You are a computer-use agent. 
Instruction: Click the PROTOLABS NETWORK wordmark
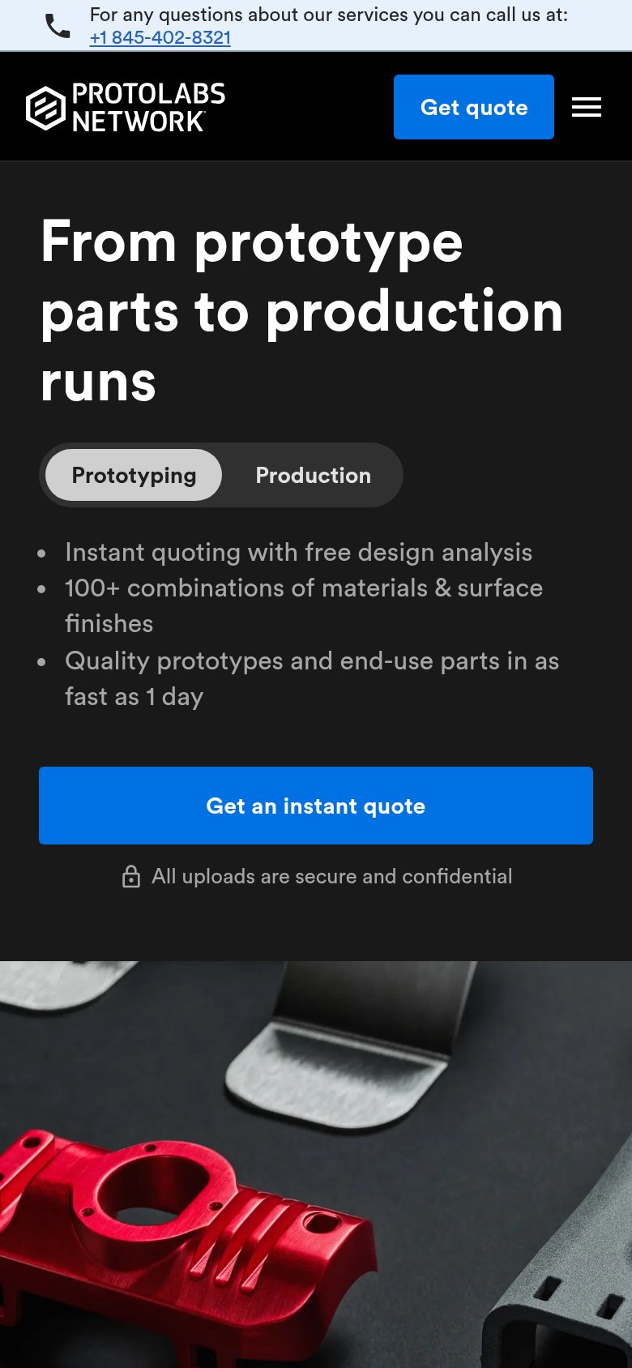click(148, 108)
